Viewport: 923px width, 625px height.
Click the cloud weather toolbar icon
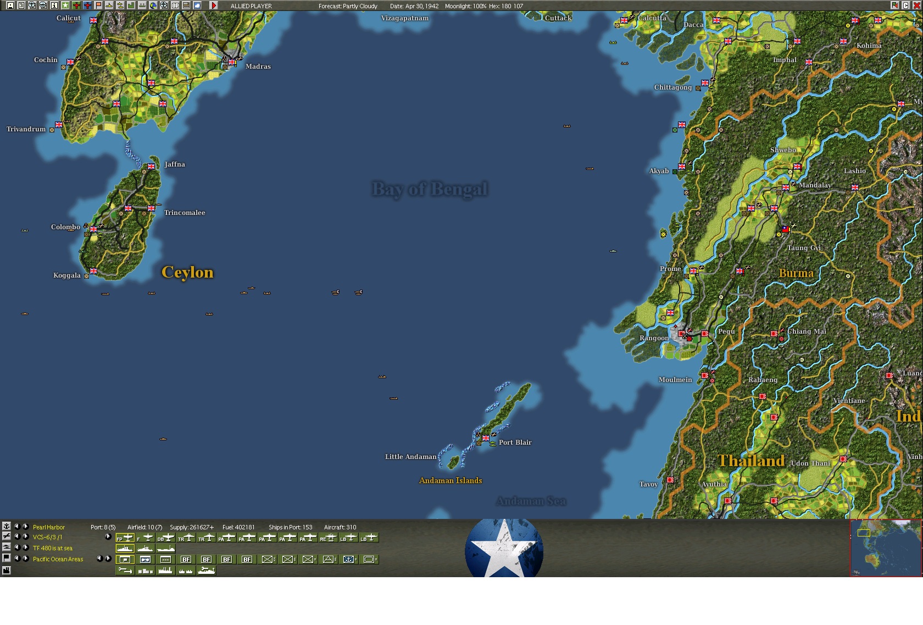(x=197, y=5)
